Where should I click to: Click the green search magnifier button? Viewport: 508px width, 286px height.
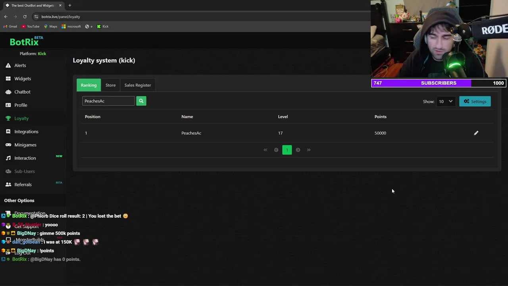(141, 101)
